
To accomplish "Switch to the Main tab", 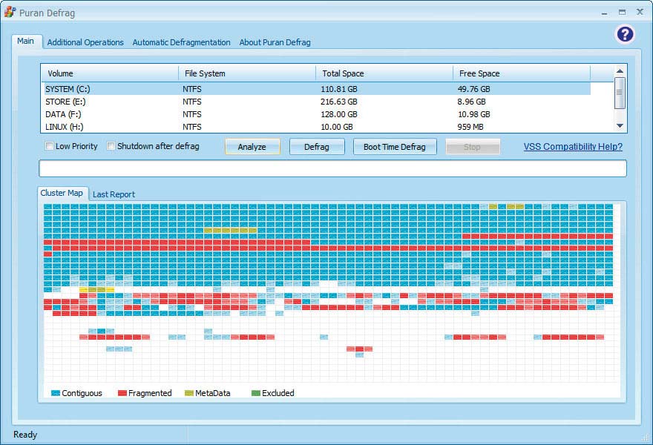I will click(25, 42).
